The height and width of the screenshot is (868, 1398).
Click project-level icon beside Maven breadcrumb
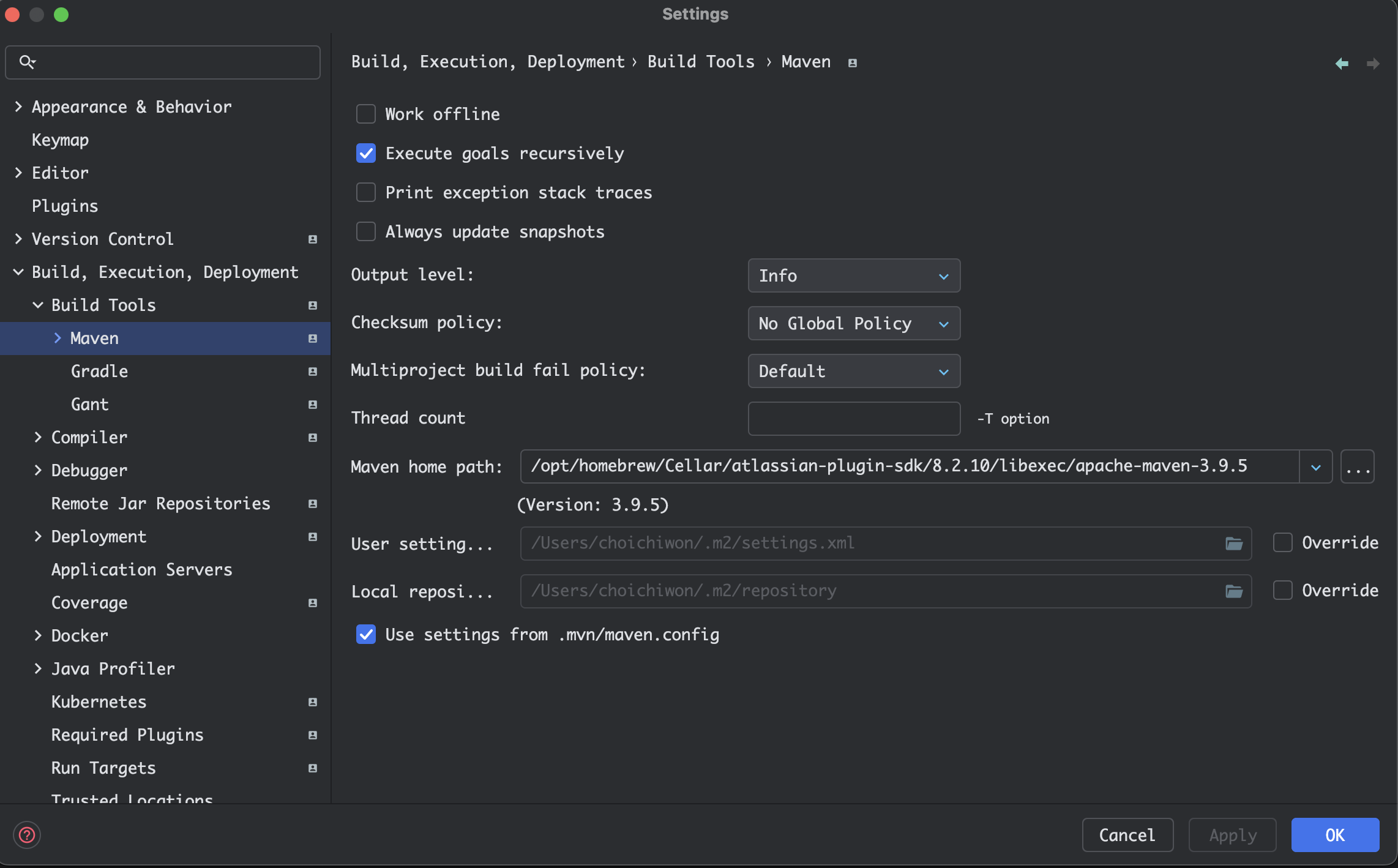pos(852,63)
